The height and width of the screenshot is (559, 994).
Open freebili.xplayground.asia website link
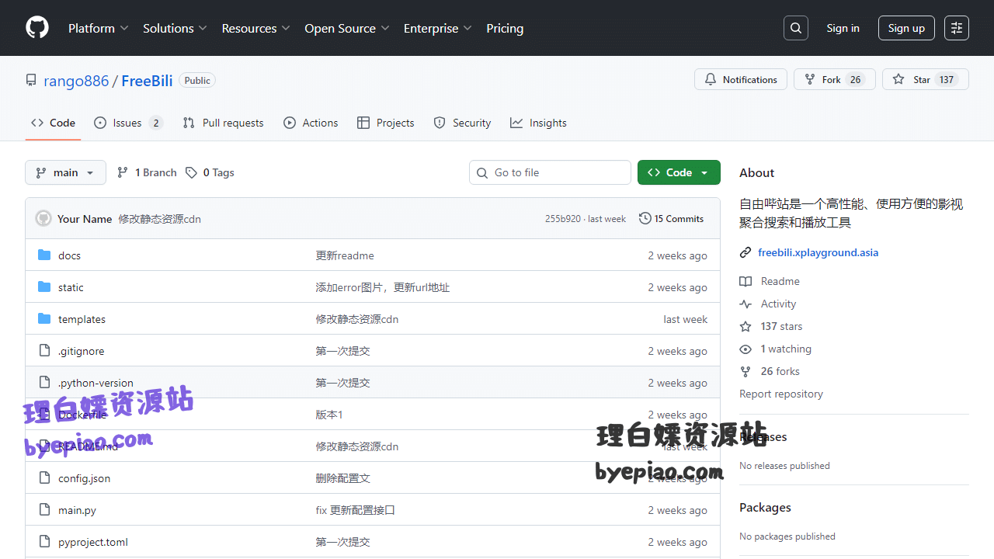pyautogui.click(x=818, y=252)
